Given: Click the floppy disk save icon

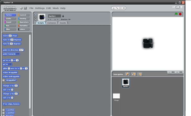Looking at the screenshot, I should (x=25, y=8).
